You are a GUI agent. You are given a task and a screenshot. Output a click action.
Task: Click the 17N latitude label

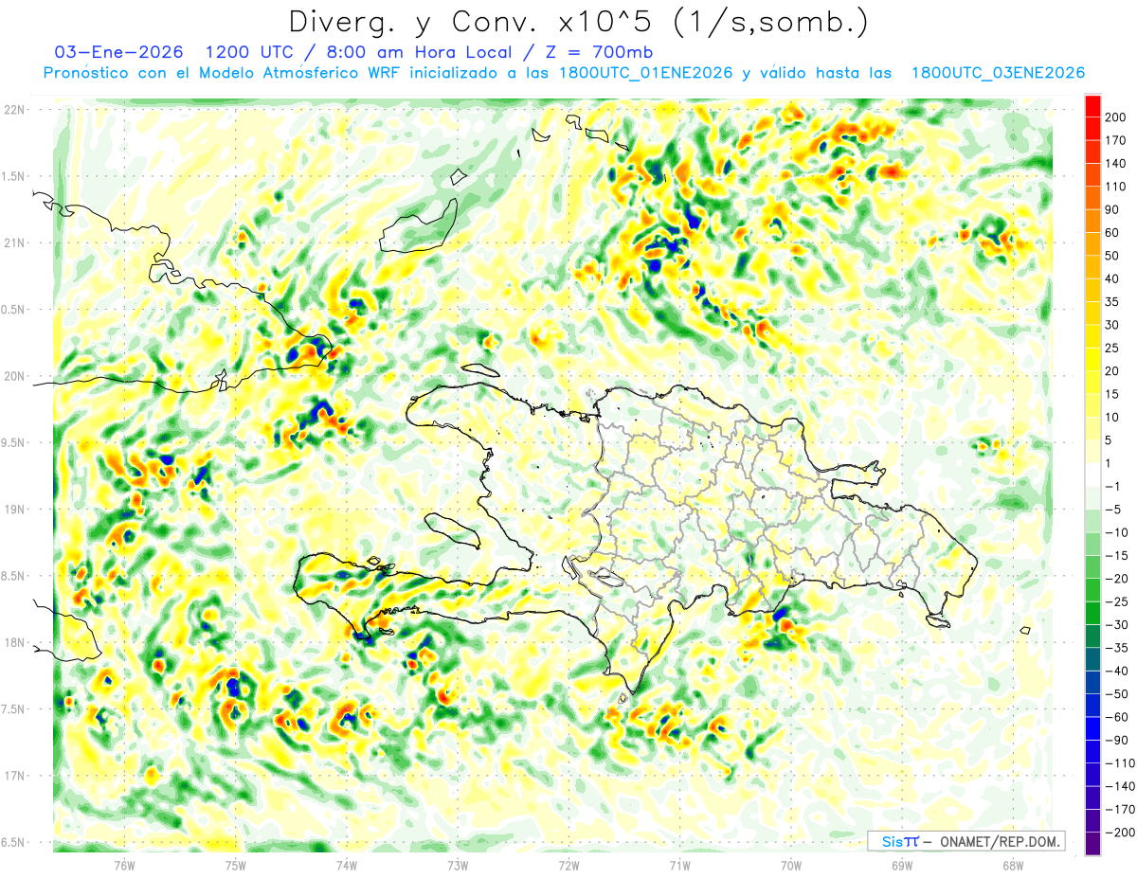point(14,776)
